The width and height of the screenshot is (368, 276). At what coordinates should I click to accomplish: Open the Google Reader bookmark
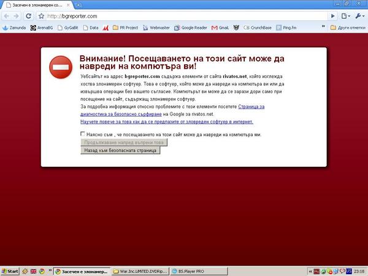191,28
